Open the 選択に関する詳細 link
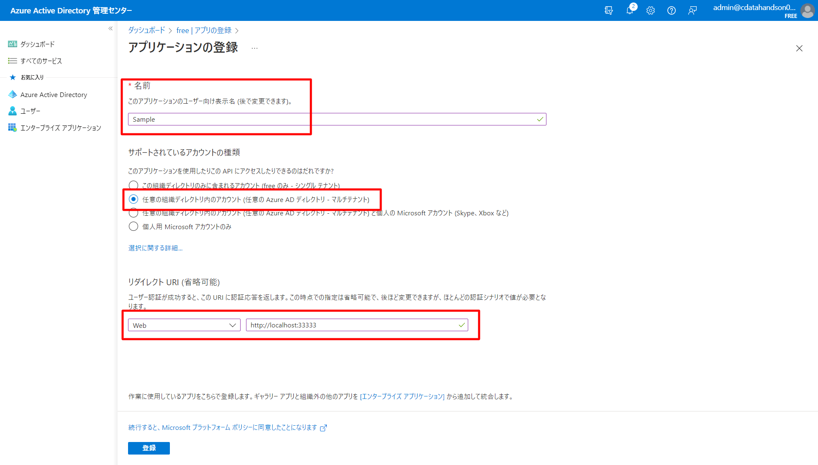The height and width of the screenshot is (465, 818). click(155, 248)
